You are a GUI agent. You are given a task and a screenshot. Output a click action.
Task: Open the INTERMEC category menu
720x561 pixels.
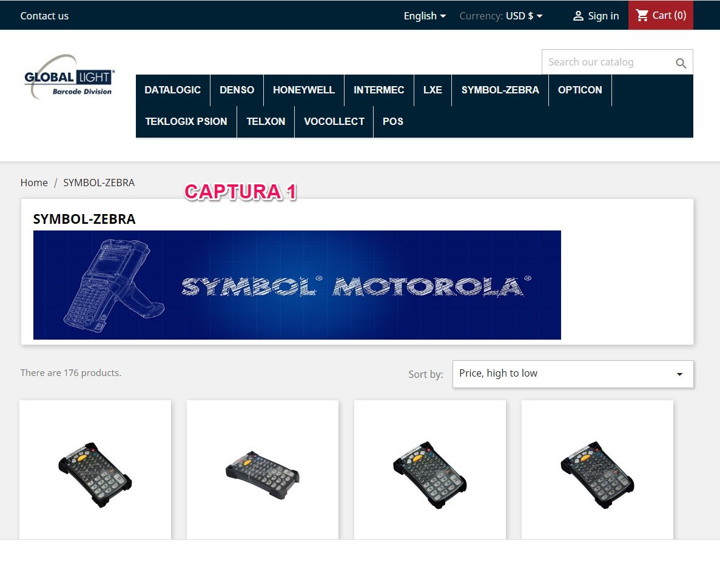[379, 90]
